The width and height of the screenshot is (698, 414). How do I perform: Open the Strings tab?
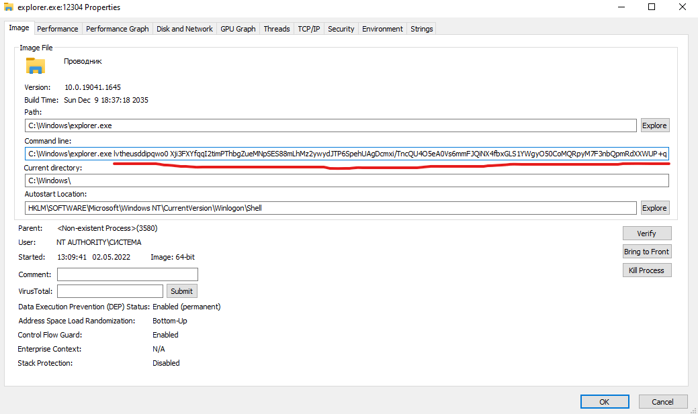click(422, 29)
